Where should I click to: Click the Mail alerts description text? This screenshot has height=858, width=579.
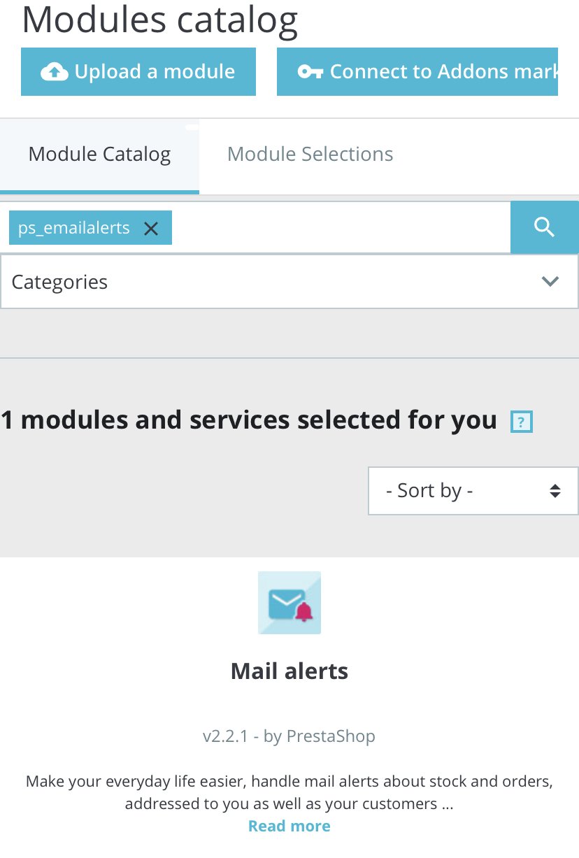[289, 792]
